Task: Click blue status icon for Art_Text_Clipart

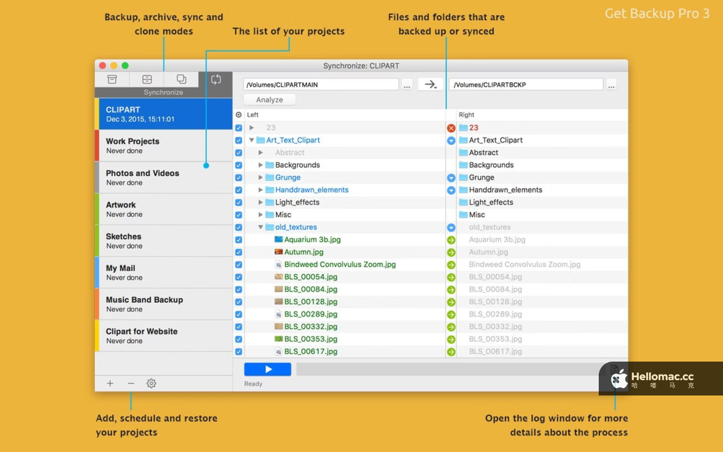Action: (x=451, y=141)
